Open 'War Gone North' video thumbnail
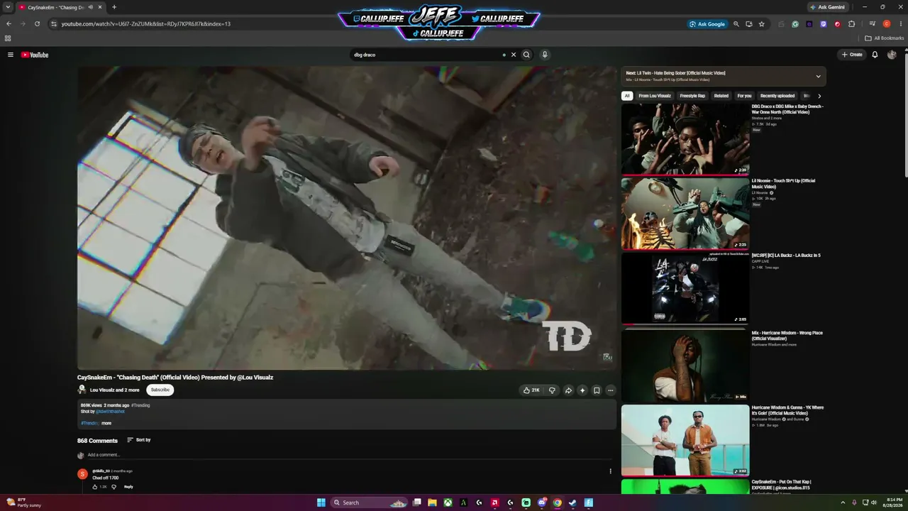The height and width of the screenshot is (511, 908). [685, 139]
